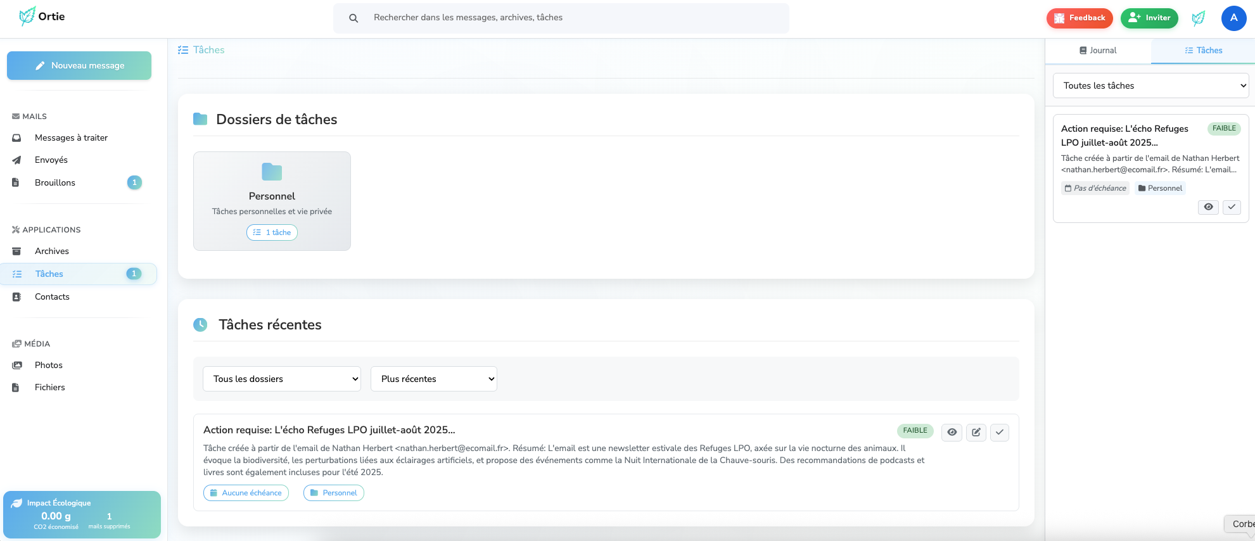The image size is (1255, 541).
Task: Click the Personnel folder icon in Dossiers de tâches
Action: click(x=272, y=172)
